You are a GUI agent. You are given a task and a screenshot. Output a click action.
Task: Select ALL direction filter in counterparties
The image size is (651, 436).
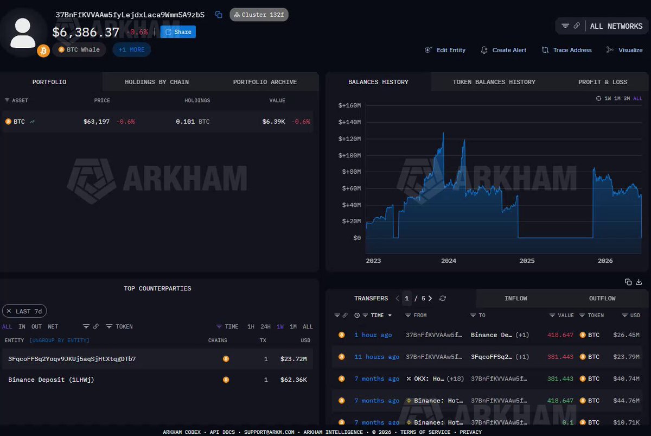click(7, 326)
